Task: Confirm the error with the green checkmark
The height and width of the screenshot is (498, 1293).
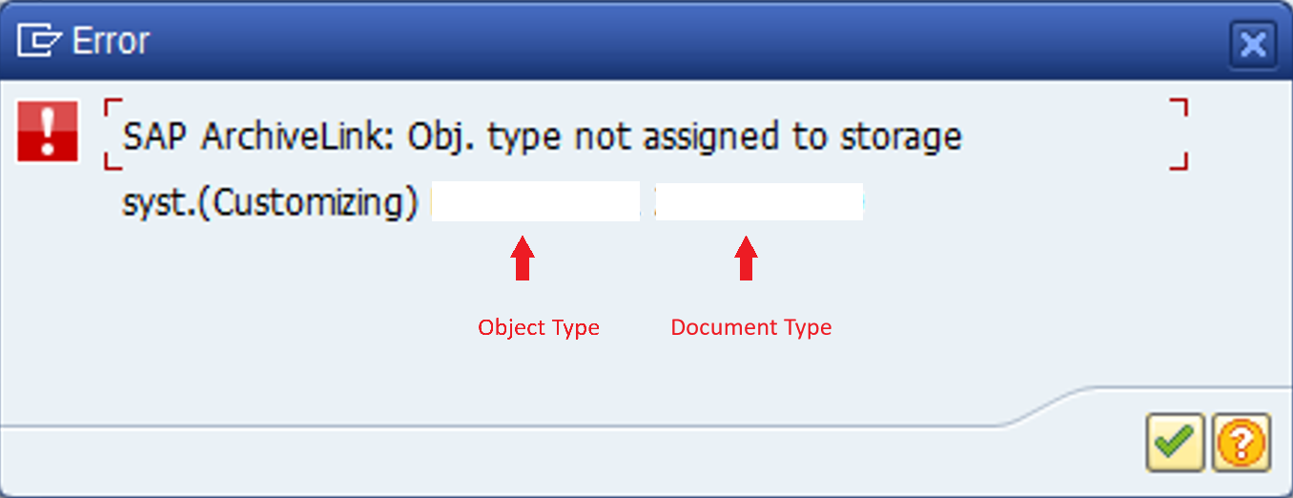Action: coord(1176,442)
